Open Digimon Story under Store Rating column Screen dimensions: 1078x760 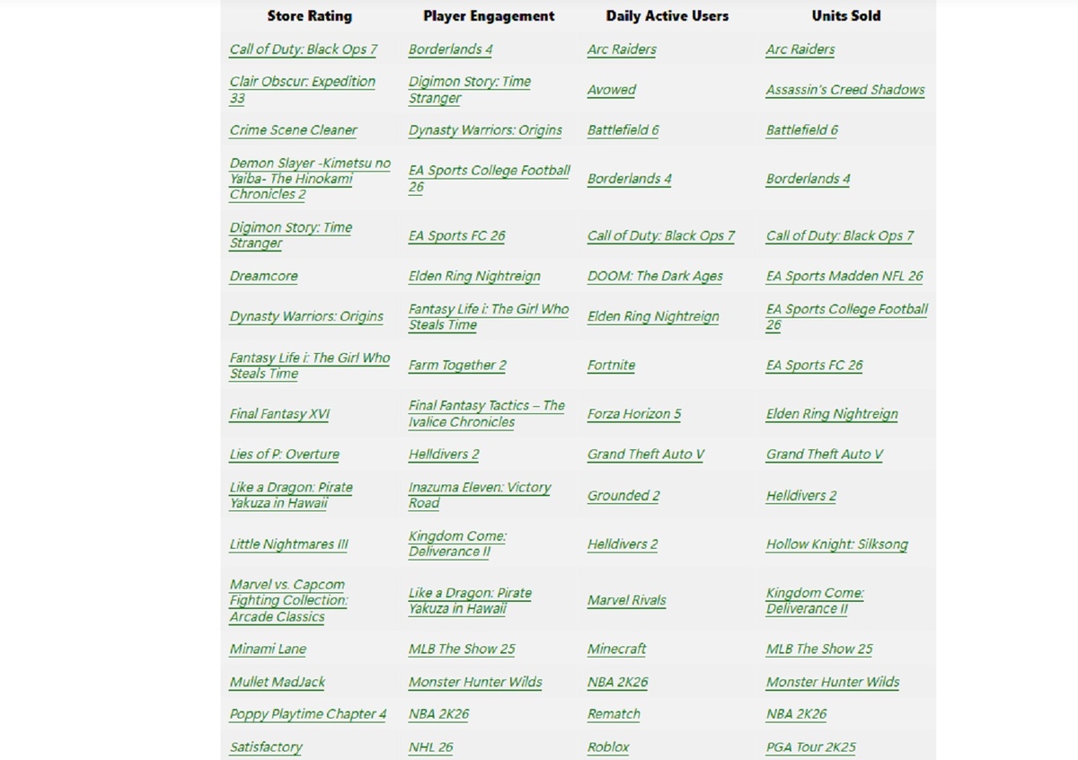point(290,235)
